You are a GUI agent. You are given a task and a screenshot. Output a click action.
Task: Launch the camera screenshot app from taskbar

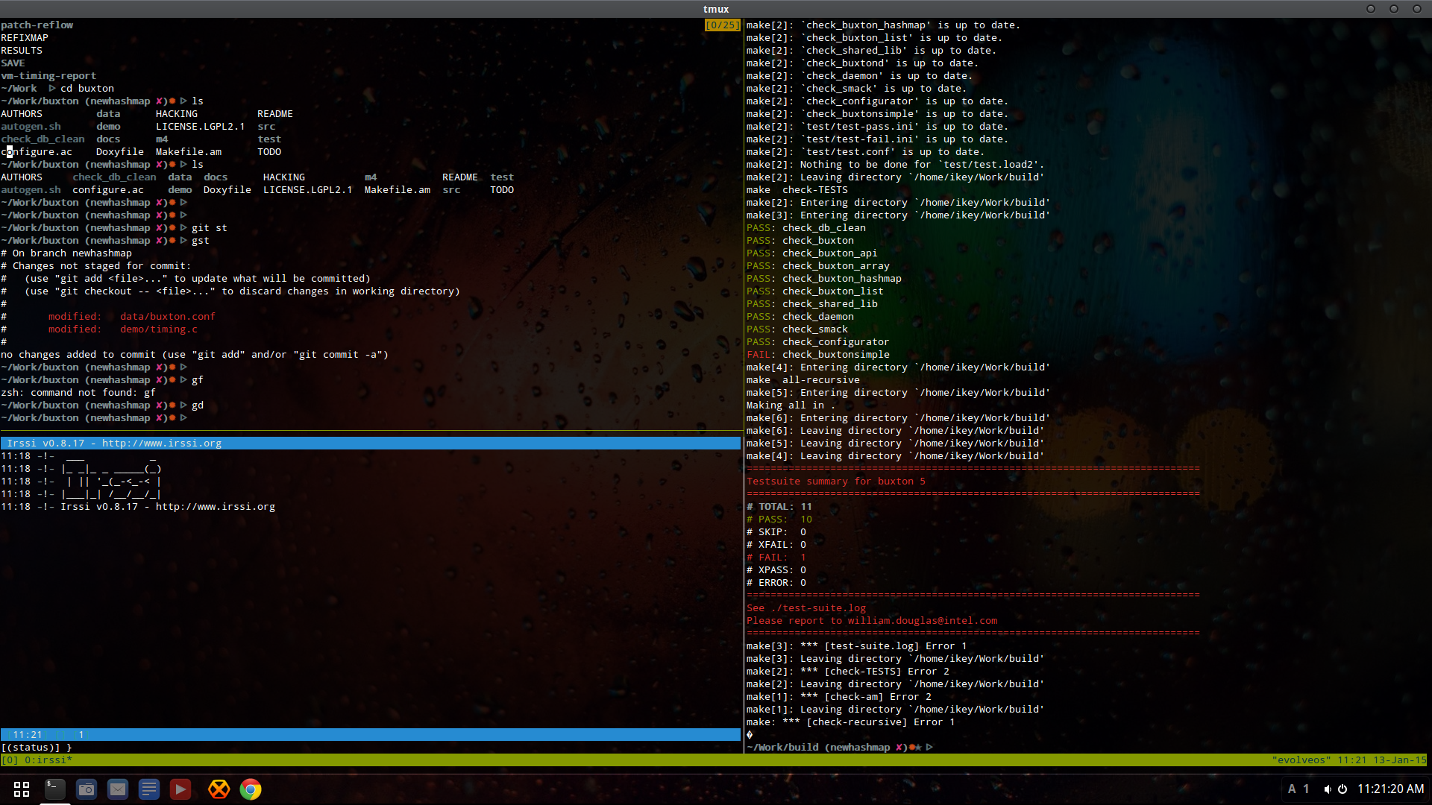click(x=87, y=789)
